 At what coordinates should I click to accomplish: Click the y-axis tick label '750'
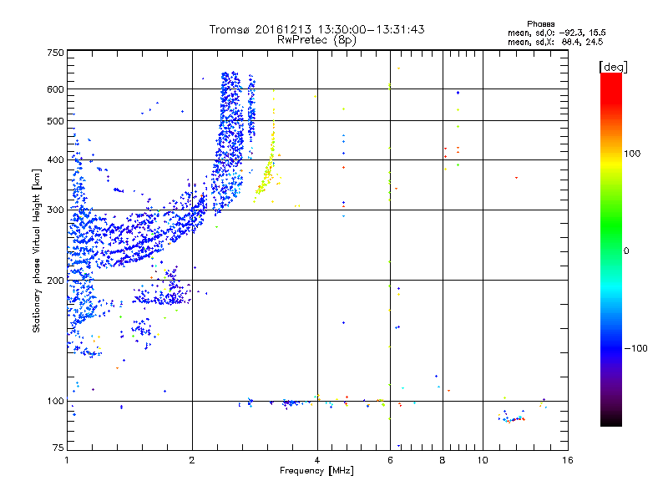coord(55,53)
